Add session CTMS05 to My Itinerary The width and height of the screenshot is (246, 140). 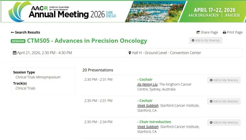[205, 41]
